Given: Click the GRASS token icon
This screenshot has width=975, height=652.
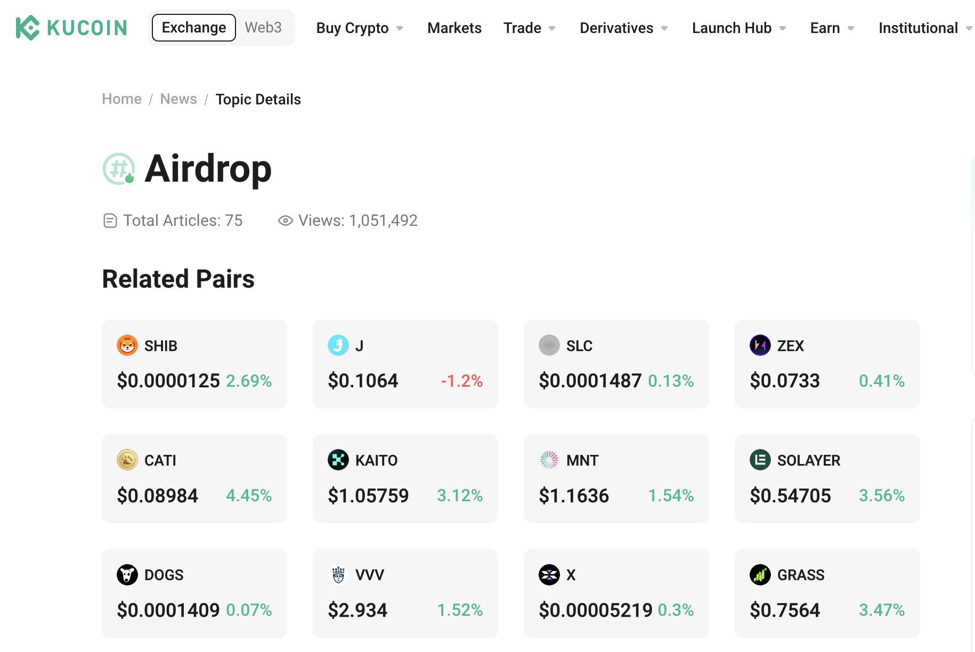Looking at the screenshot, I should 760,575.
